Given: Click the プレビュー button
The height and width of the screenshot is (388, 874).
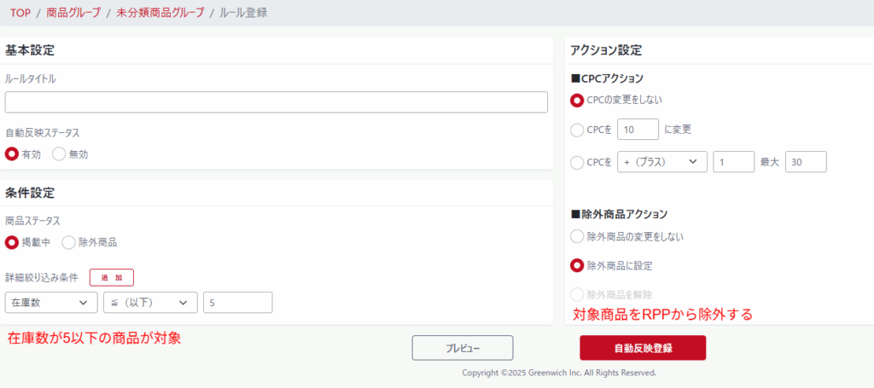Looking at the screenshot, I should coord(463,348).
